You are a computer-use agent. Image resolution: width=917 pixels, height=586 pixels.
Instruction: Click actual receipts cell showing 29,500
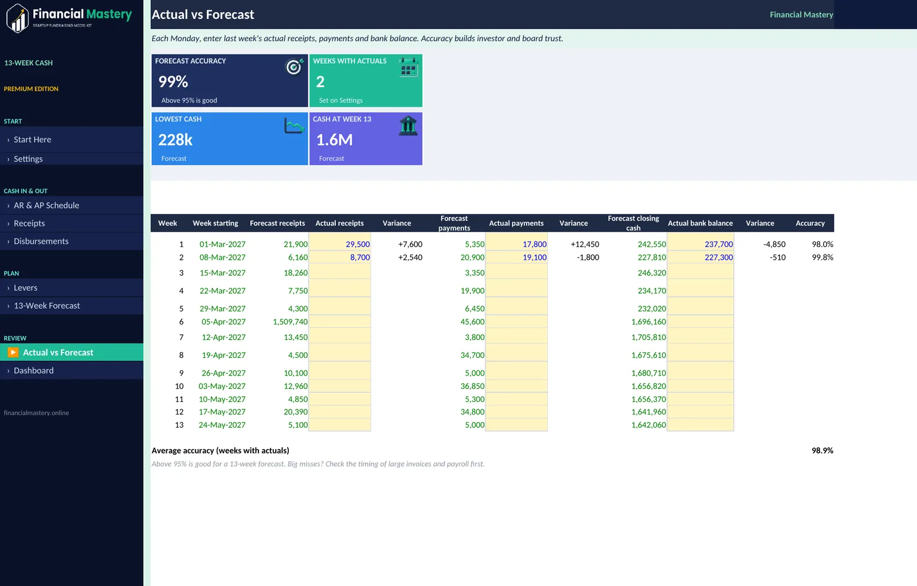(340, 244)
